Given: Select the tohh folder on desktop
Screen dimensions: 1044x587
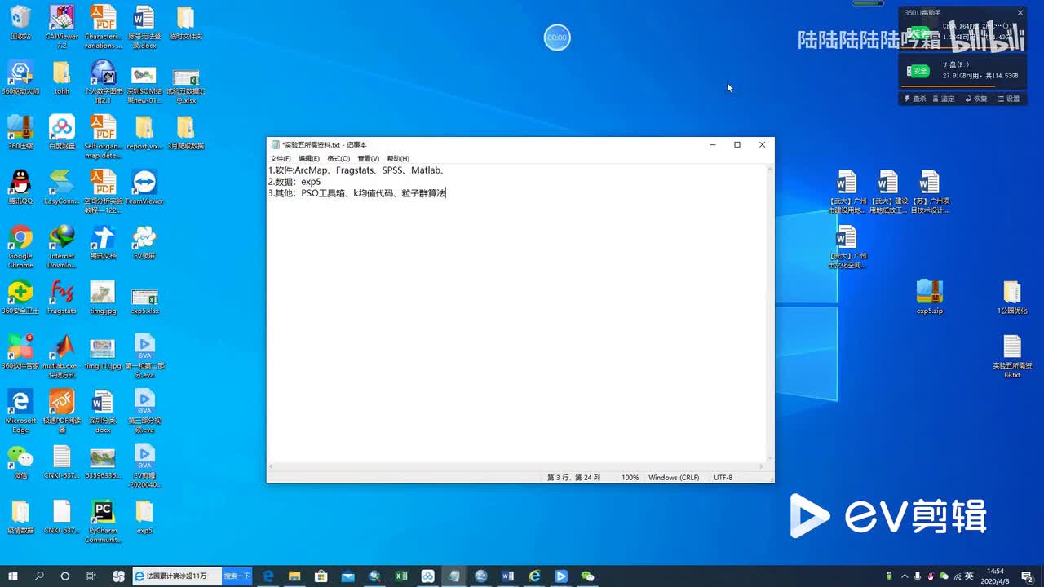Looking at the screenshot, I should (62, 78).
